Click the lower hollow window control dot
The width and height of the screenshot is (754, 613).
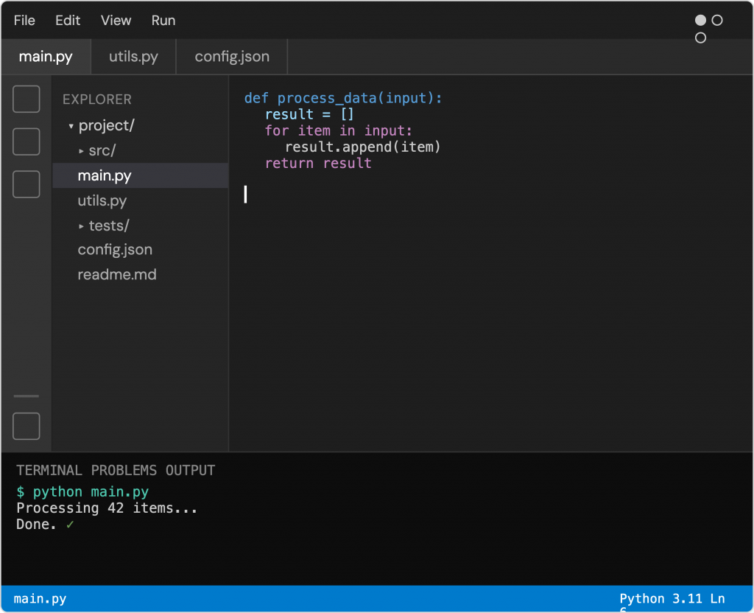(x=701, y=38)
